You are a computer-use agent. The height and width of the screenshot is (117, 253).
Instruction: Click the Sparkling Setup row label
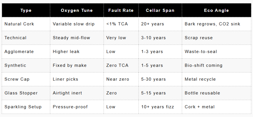[23, 107]
